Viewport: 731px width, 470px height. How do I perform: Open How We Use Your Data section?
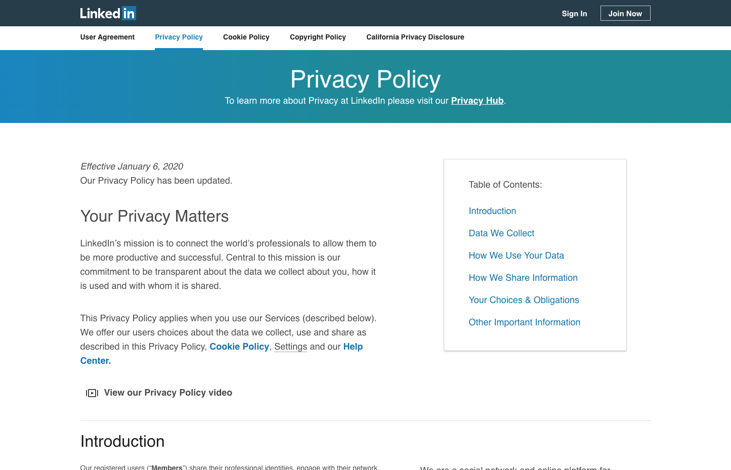tap(516, 255)
